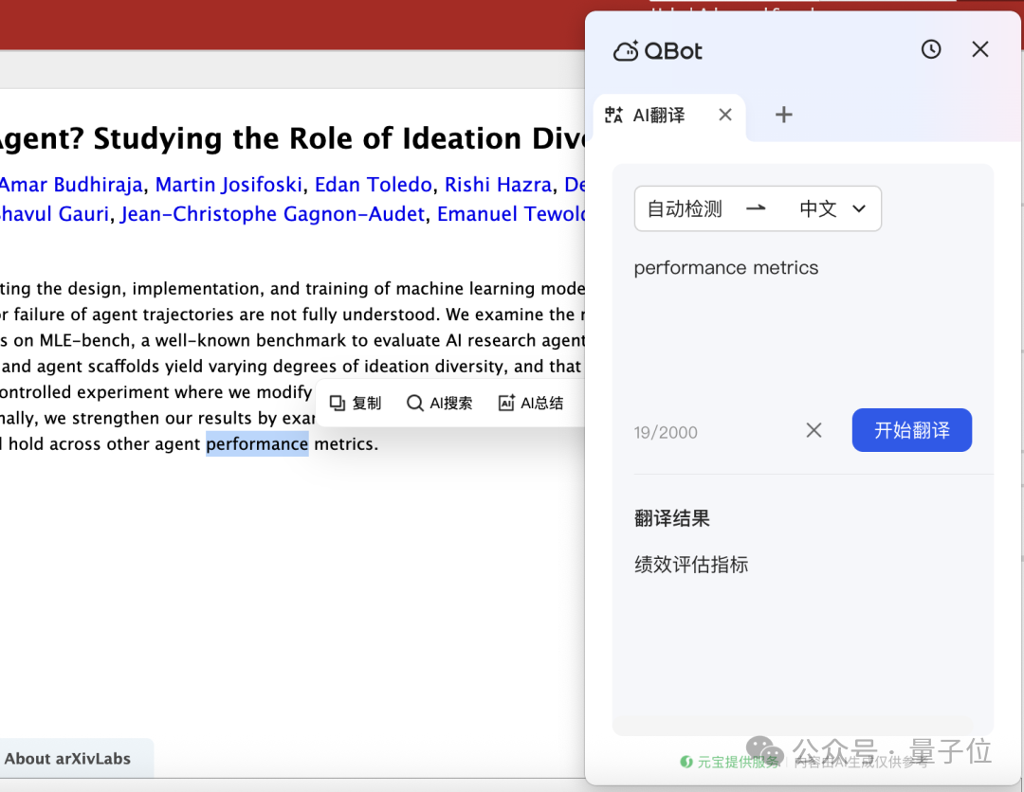
Task: Open author link Edan Toledo
Action: [373, 185]
